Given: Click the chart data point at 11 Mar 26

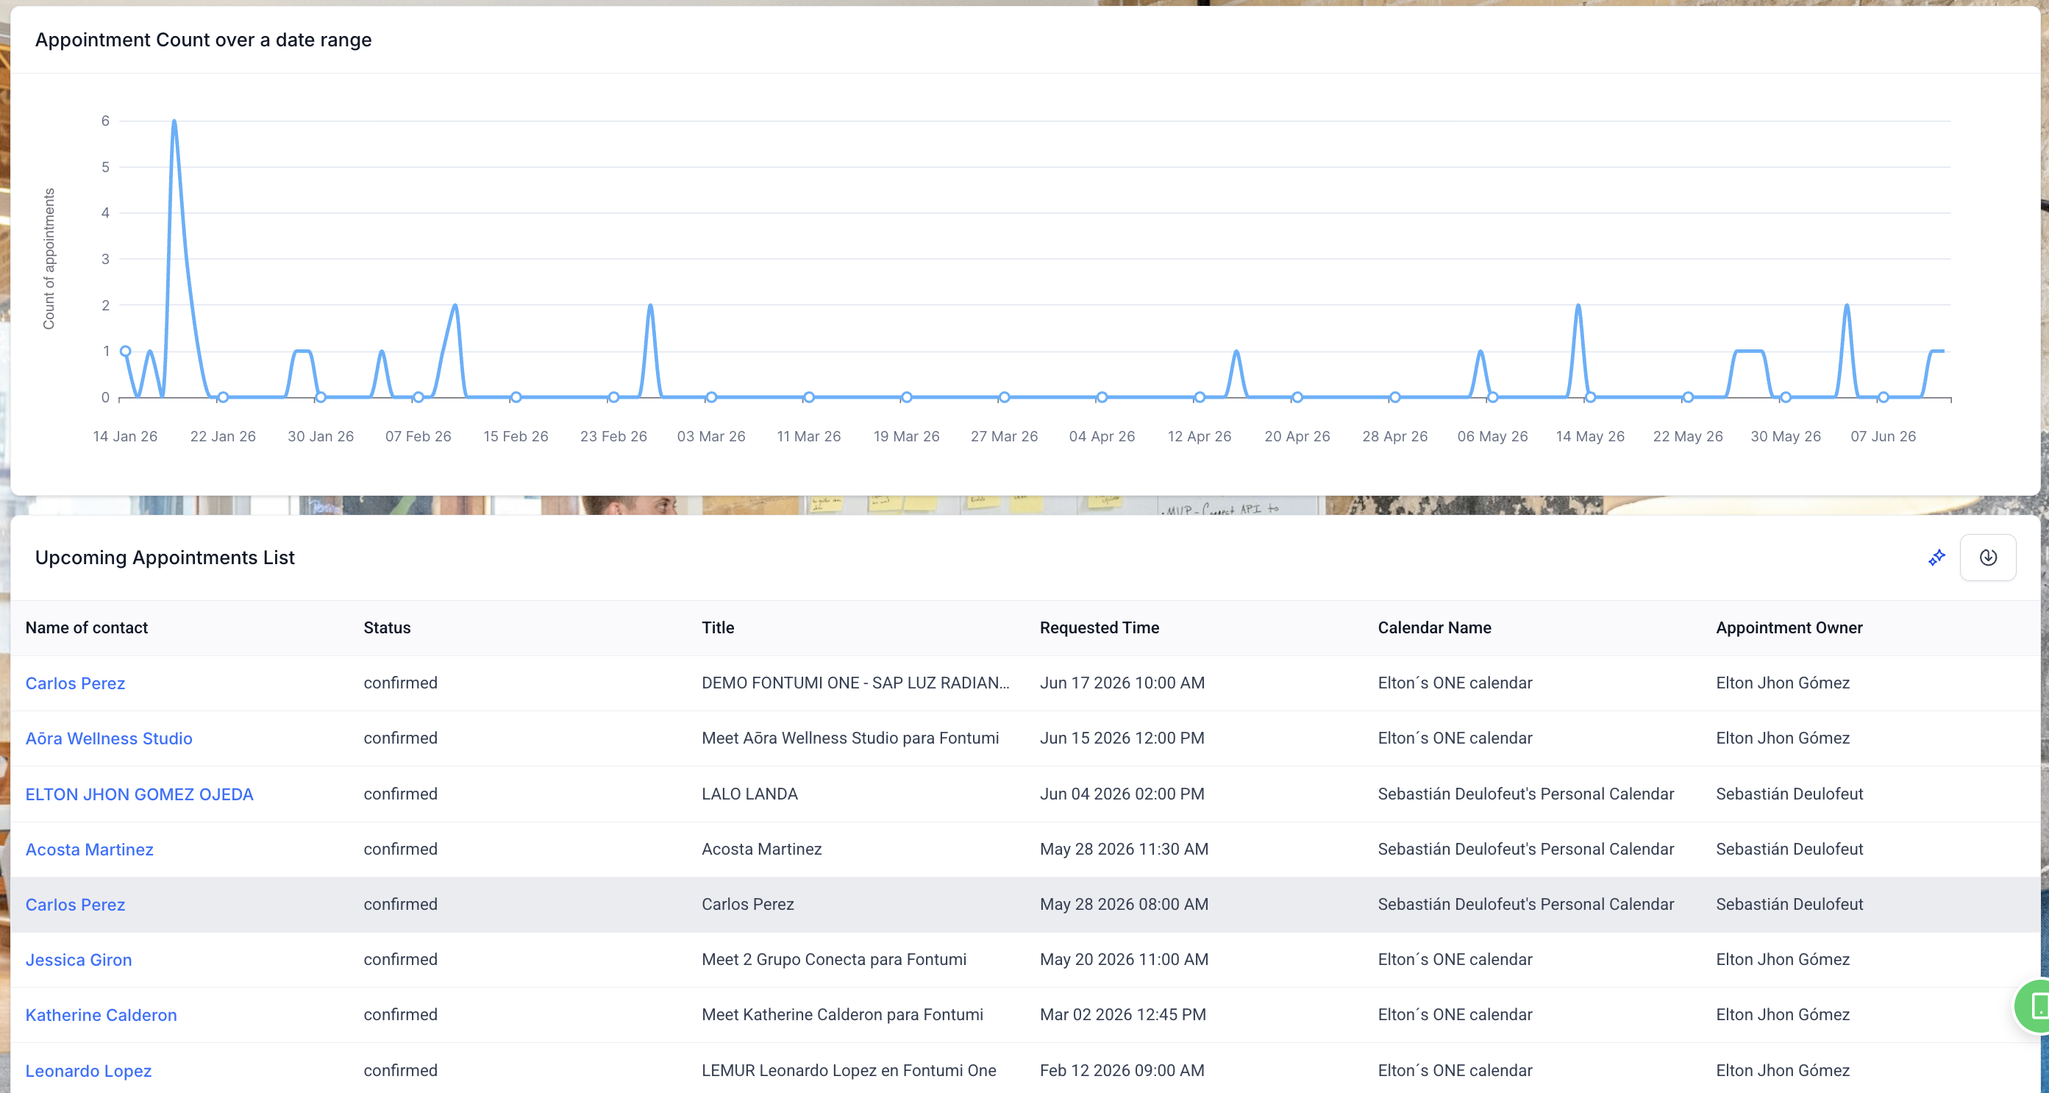Looking at the screenshot, I should [809, 397].
